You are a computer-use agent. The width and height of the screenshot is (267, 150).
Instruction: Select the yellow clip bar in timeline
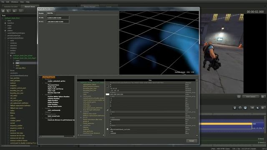(x=226, y=124)
